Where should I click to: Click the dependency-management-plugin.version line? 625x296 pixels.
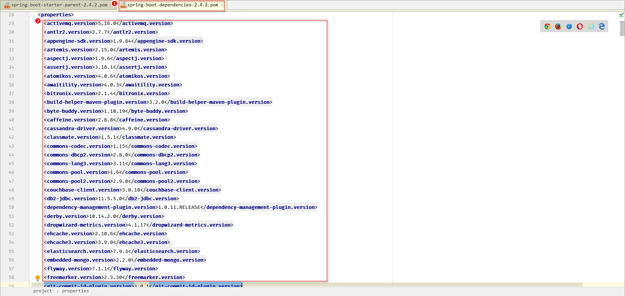coord(180,207)
